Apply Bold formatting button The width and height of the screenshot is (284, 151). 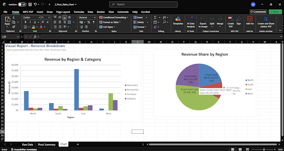pos(25,22)
